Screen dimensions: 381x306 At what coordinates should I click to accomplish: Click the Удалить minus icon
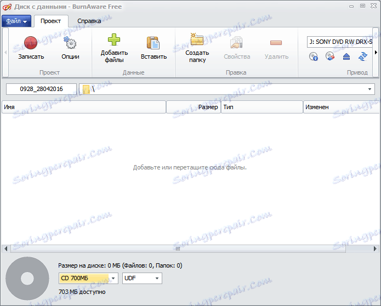click(276, 43)
